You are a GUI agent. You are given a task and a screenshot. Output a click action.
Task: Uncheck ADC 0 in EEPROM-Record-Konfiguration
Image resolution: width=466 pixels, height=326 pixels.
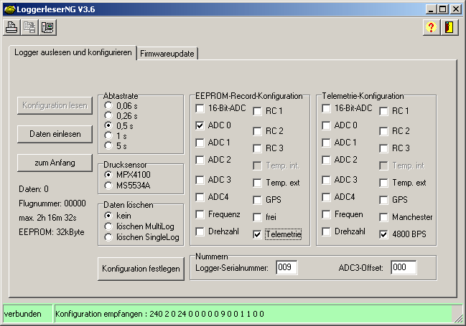[200, 125]
